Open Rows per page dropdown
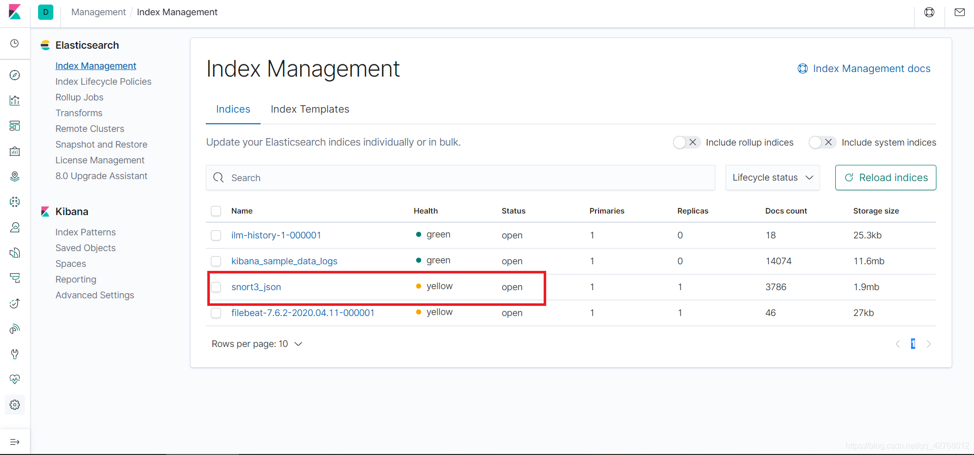Viewport: 974px width, 455px height. 257,344
